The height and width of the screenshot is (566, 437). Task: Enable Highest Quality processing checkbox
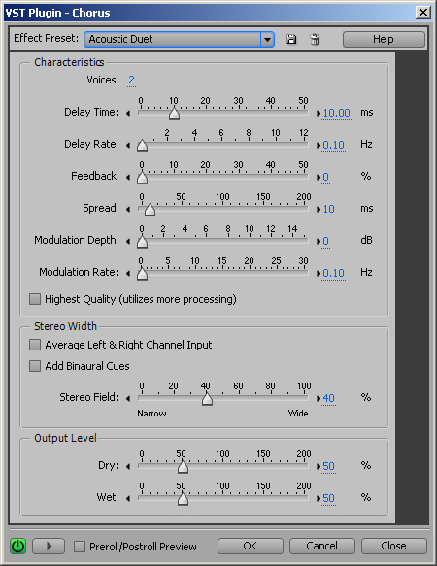pyautogui.click(x=35, y=299)
